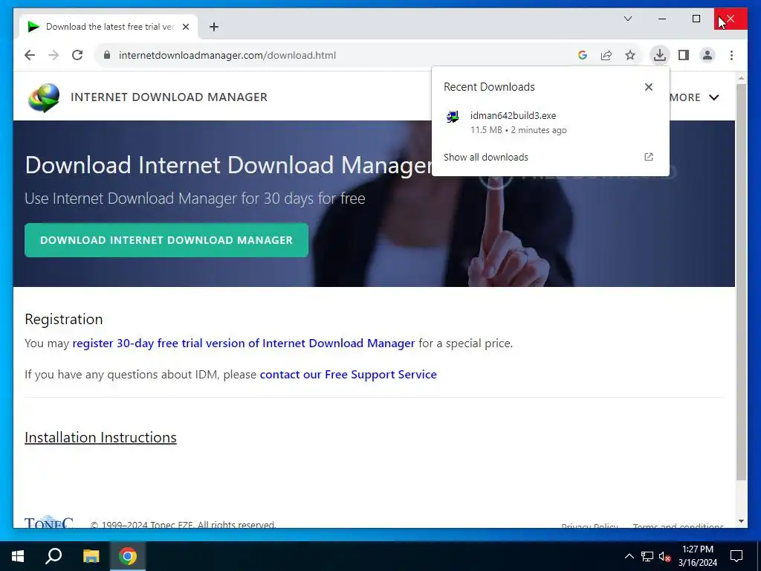Click the page vertical scrollbar thumb

pyautogui.click(x=741, y=282)
